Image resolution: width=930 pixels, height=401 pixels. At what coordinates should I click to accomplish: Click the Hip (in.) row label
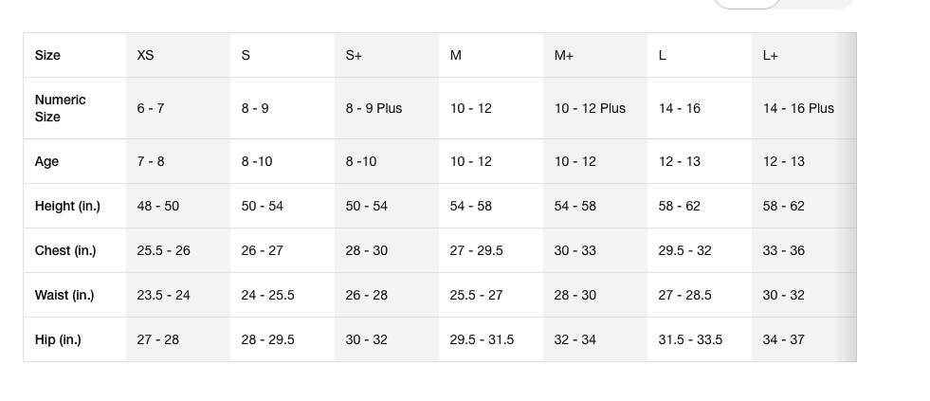[58, 339]
